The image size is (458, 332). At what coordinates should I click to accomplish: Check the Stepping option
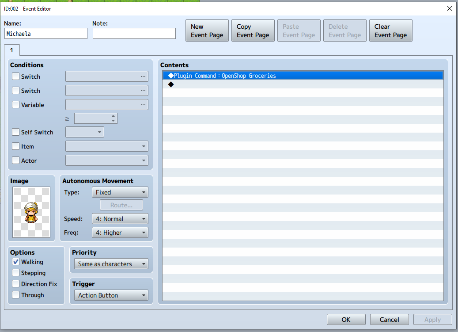point(16,273)
